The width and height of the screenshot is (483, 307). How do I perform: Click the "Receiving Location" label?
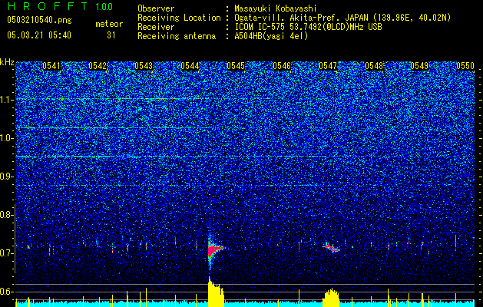[179, 18]
